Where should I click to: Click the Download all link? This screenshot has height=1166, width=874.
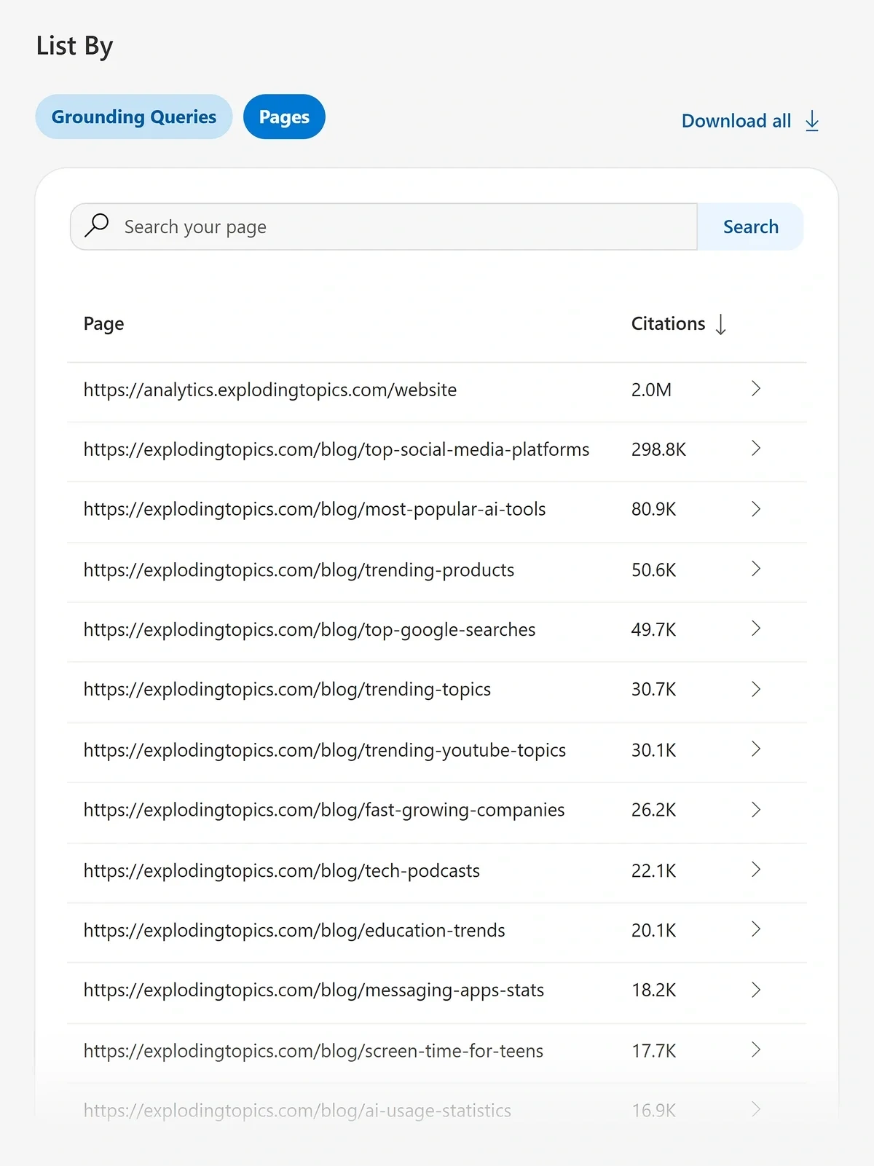(x=736, y=121)
